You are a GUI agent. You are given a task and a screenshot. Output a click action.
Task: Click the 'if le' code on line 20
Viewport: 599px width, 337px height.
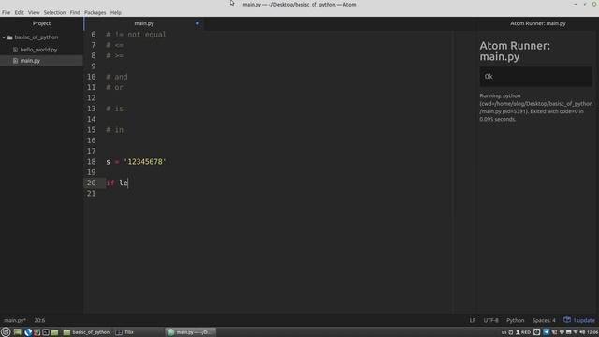pyautogui.click(x=117, y=183)
